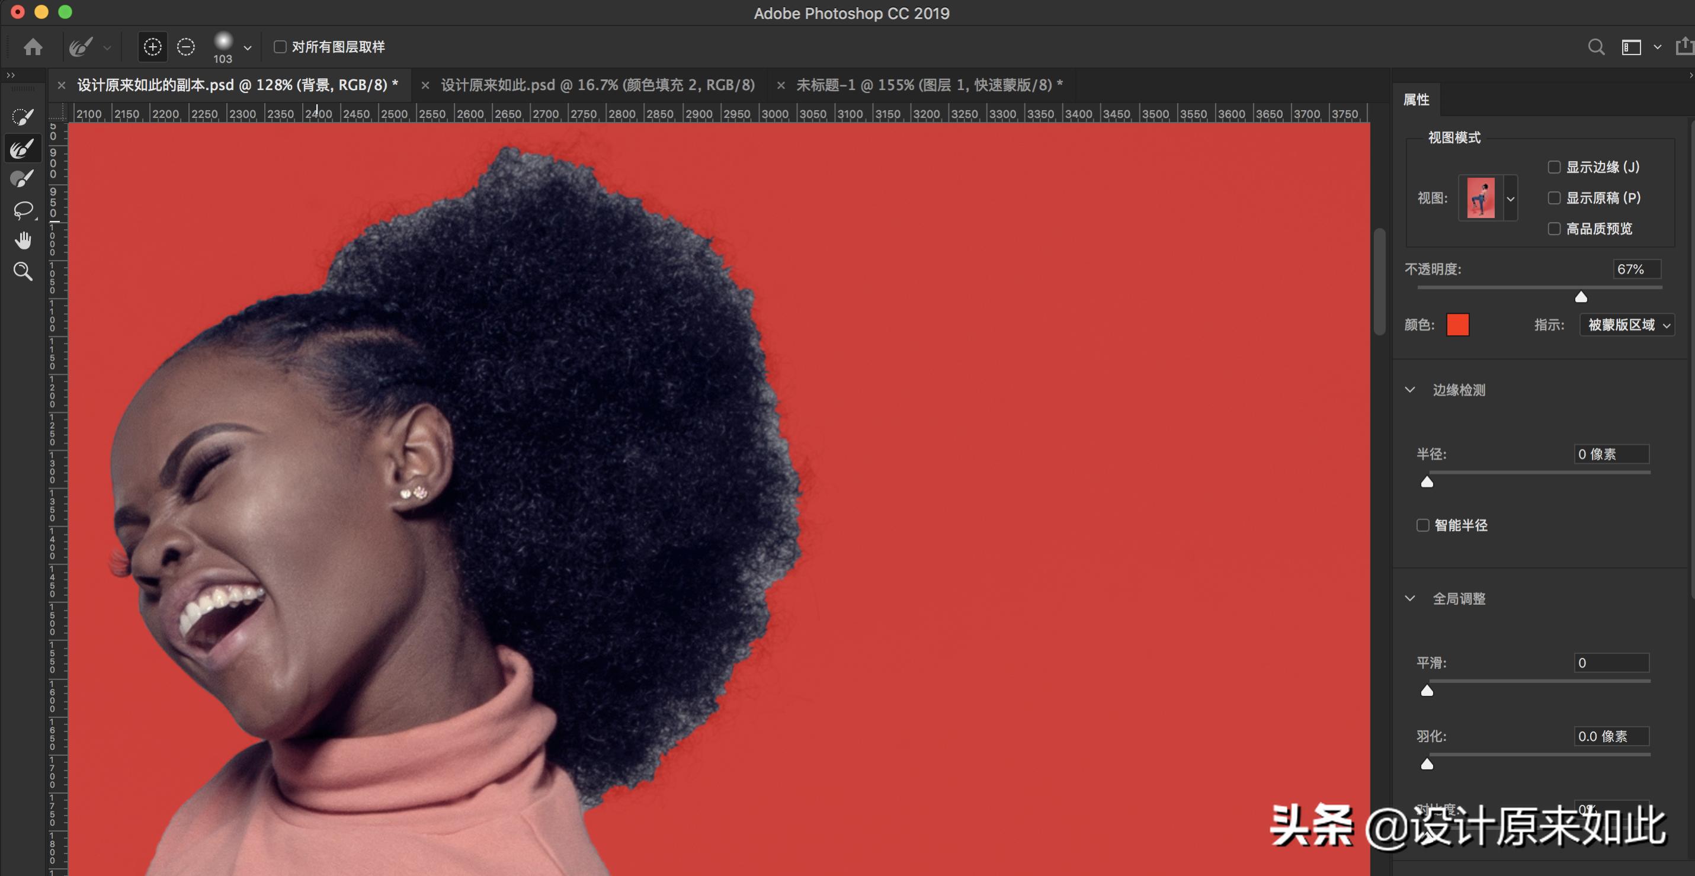Screen dimensions: 1695x876
Task: Enable 对所有图层取样 checkbox
Action: 280,47
